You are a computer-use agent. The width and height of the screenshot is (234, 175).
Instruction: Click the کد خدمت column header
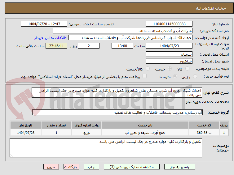tap(204, 125)
